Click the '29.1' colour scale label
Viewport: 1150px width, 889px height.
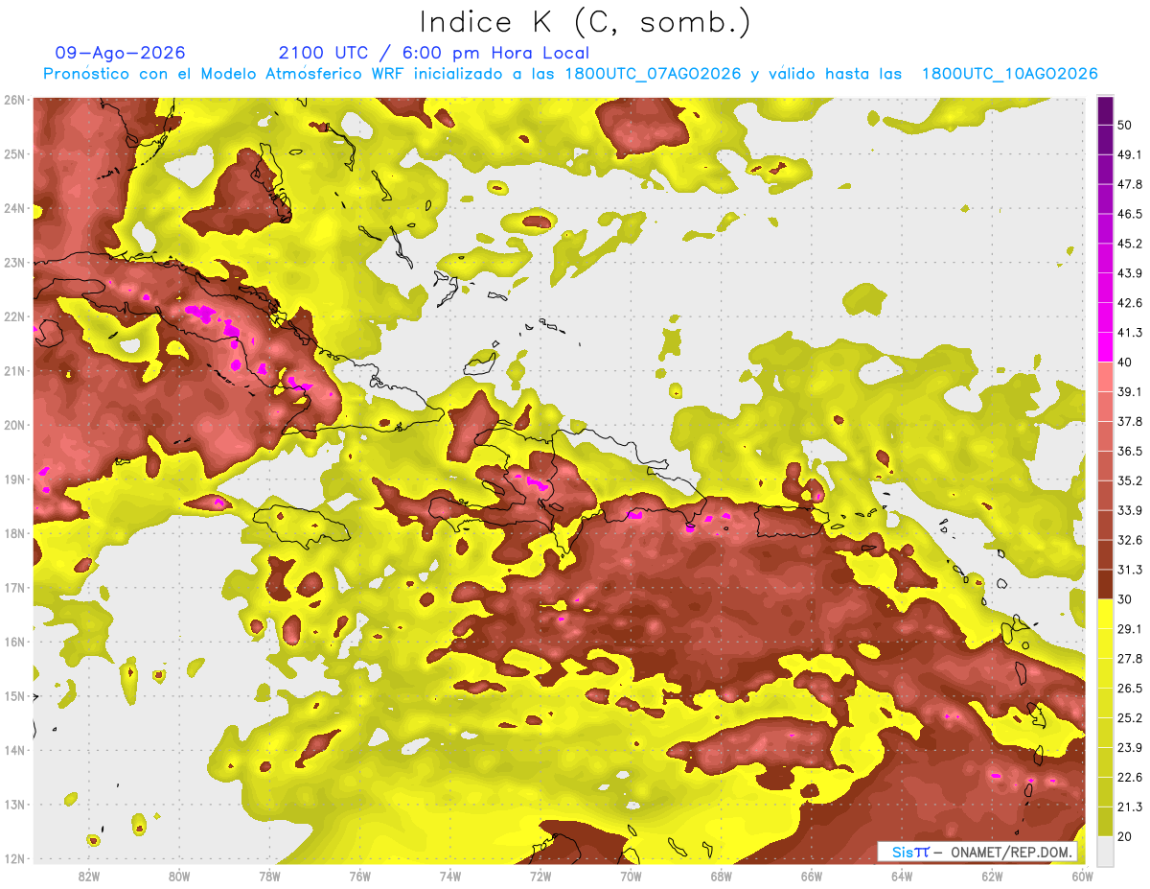[x=1130, y=629]
